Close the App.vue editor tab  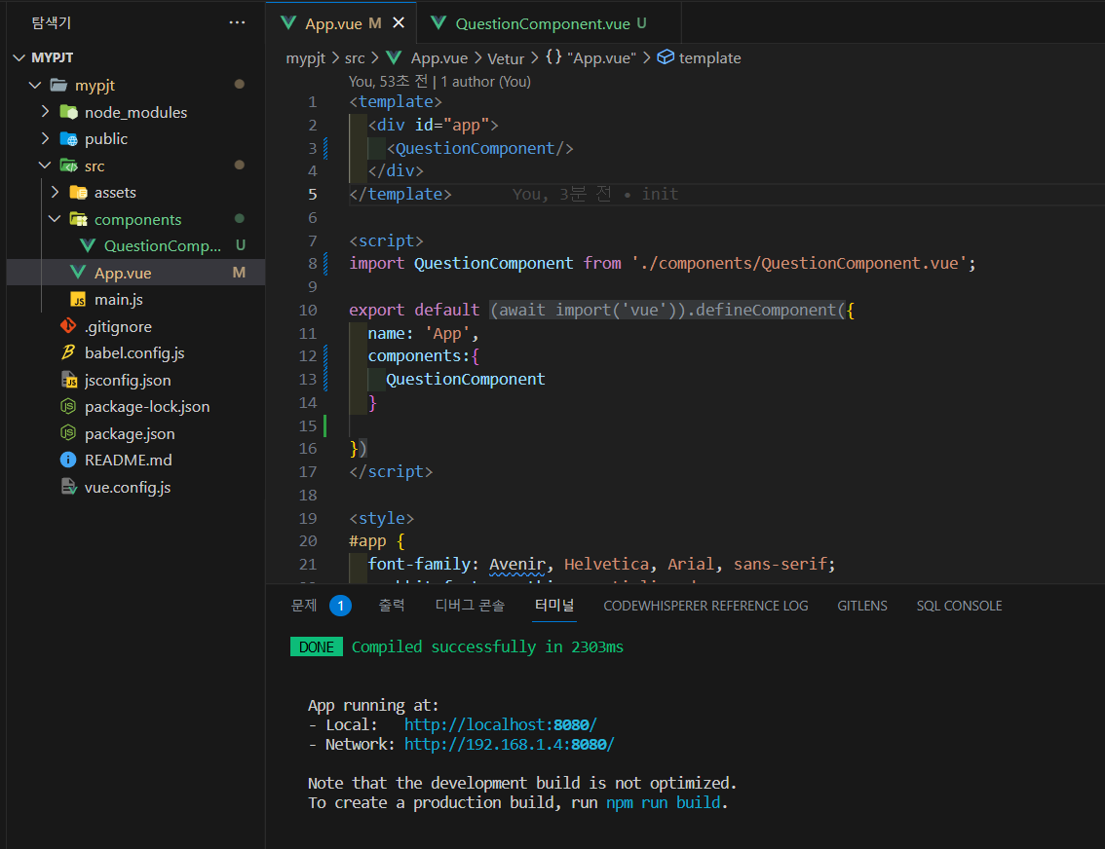[x=399, y=22]
